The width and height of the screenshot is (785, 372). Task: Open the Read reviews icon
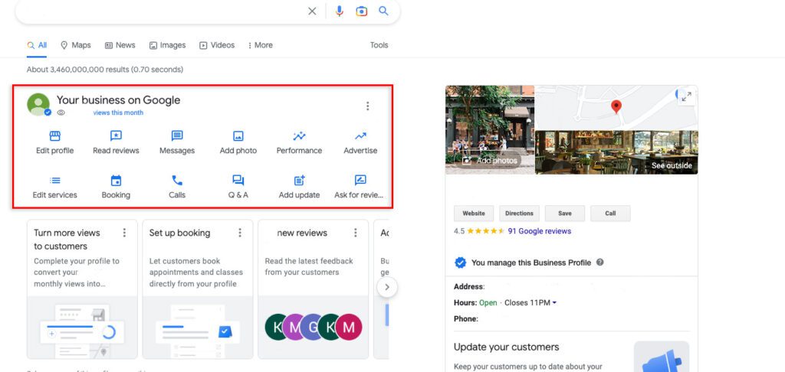pos(116,136)
